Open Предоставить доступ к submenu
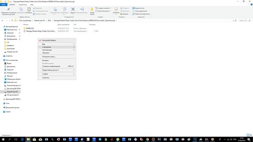Viewport: 253px width, 142px height. tap(57, 70)
